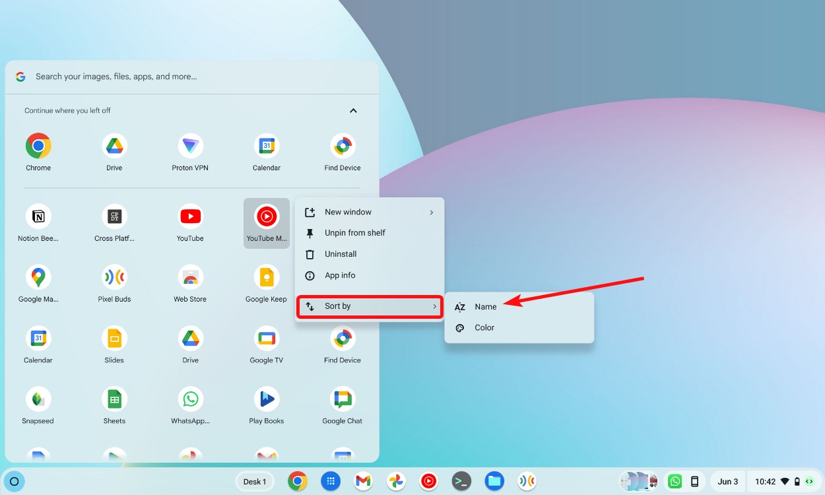
Task: Open WhatsApp from the launcher grid
Action: coord(189,399)
